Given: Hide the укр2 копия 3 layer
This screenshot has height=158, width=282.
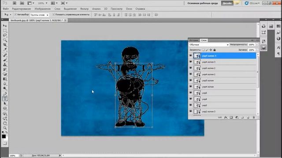Looking at the screenshot, I should click(191, 111).
